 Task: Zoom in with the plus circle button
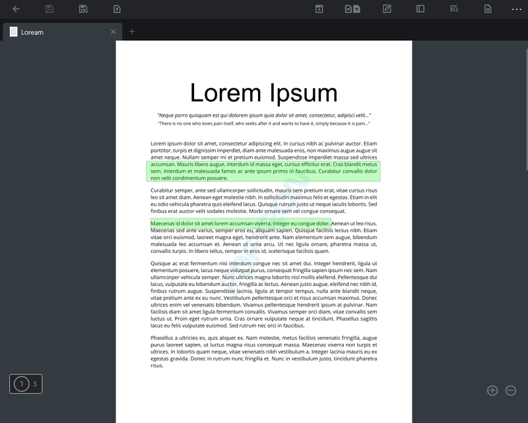click(x=492, y=390)
